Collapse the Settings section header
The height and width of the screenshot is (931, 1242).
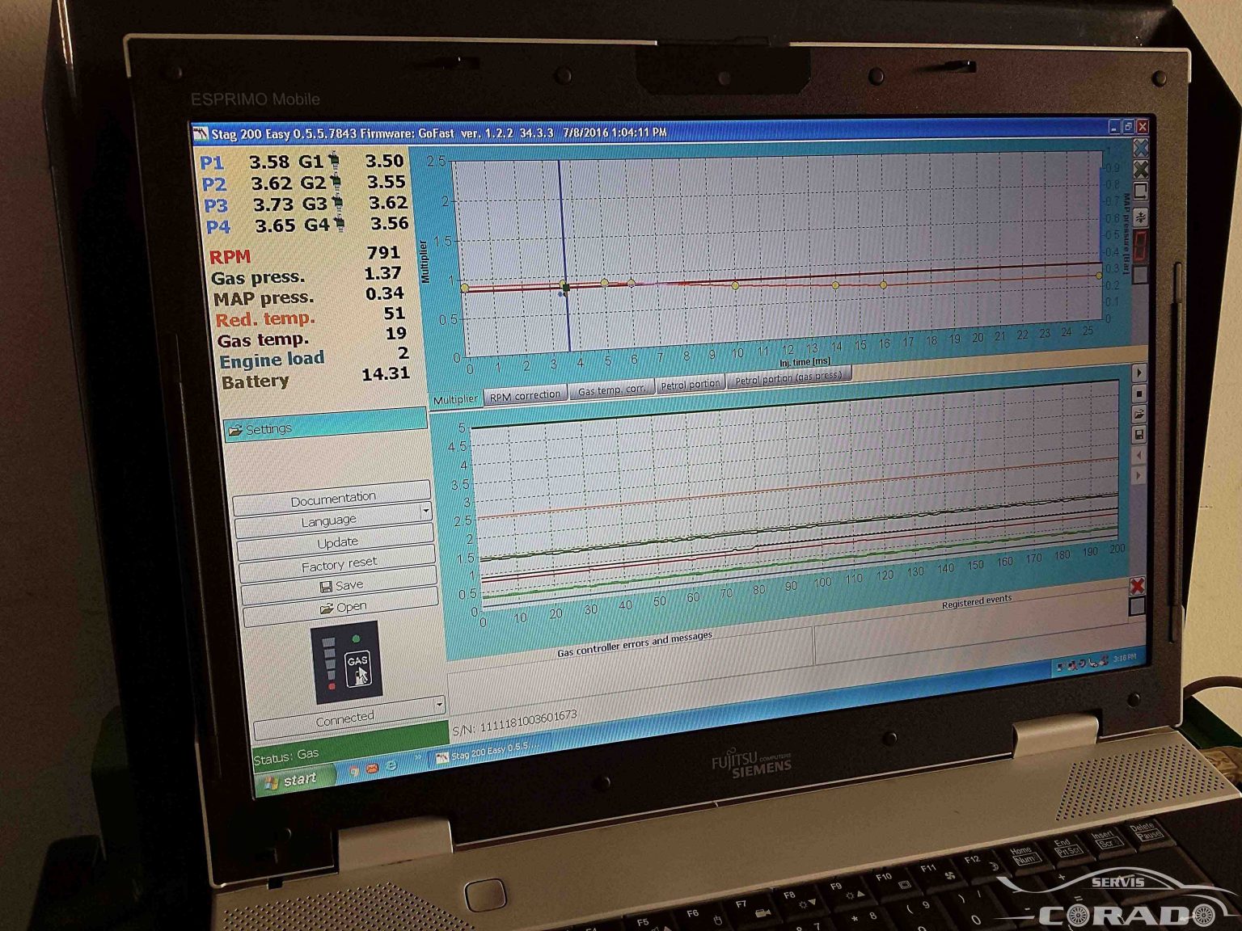325,426
